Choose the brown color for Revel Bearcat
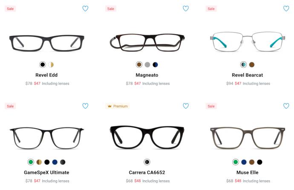The width and height of the screenshot is (294, 190). [x=252, y=65]
